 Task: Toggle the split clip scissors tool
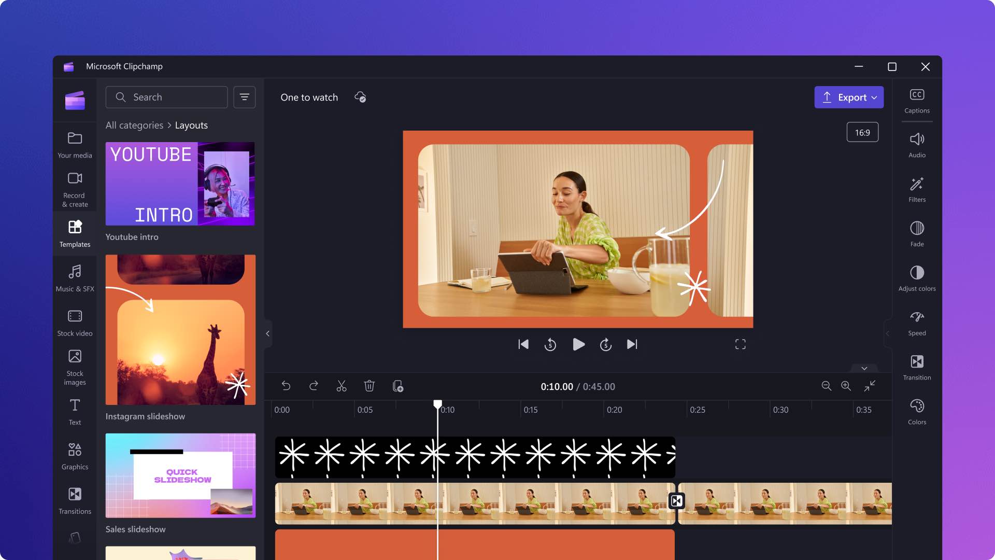tap(341, 386)
